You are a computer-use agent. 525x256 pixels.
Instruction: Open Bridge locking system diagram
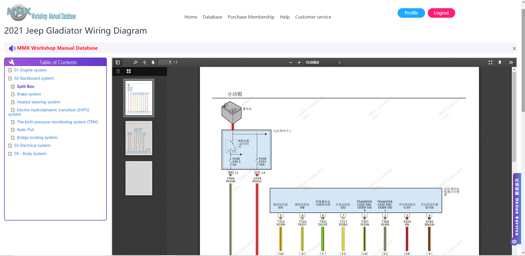(x=38, y=138)
